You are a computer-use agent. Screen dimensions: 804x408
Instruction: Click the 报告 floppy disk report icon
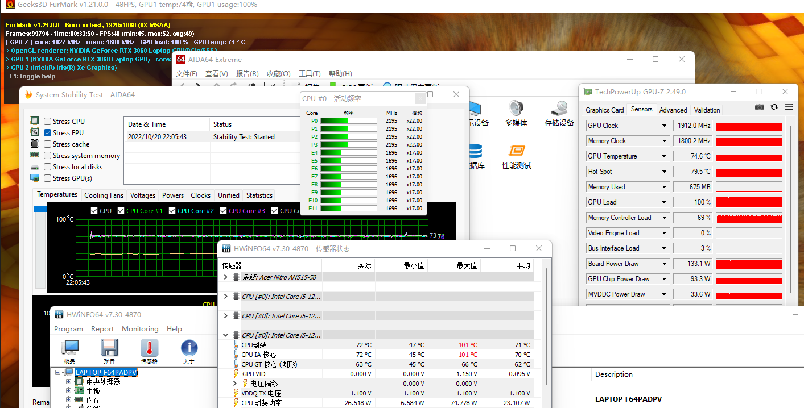109,348
